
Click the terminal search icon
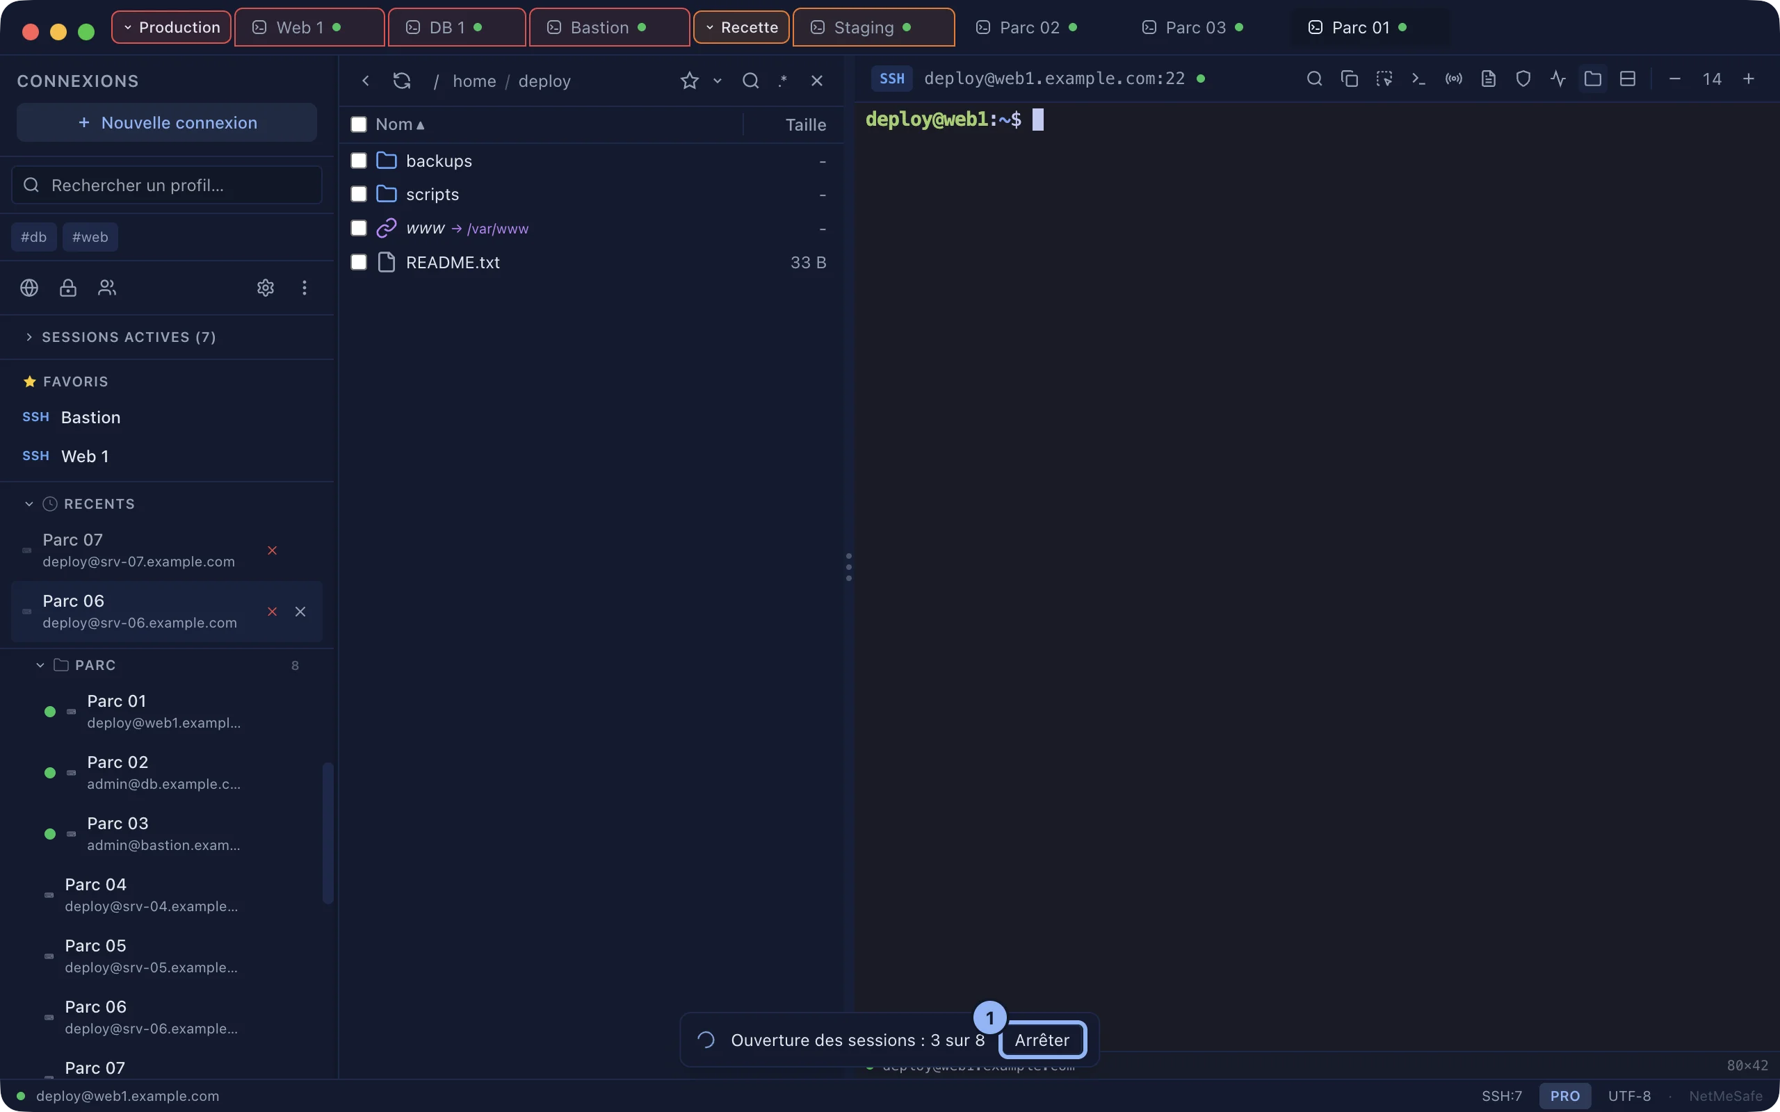coord(1314,79)
